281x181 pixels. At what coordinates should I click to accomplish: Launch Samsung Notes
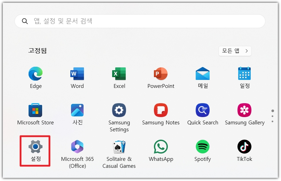point(161,110)
